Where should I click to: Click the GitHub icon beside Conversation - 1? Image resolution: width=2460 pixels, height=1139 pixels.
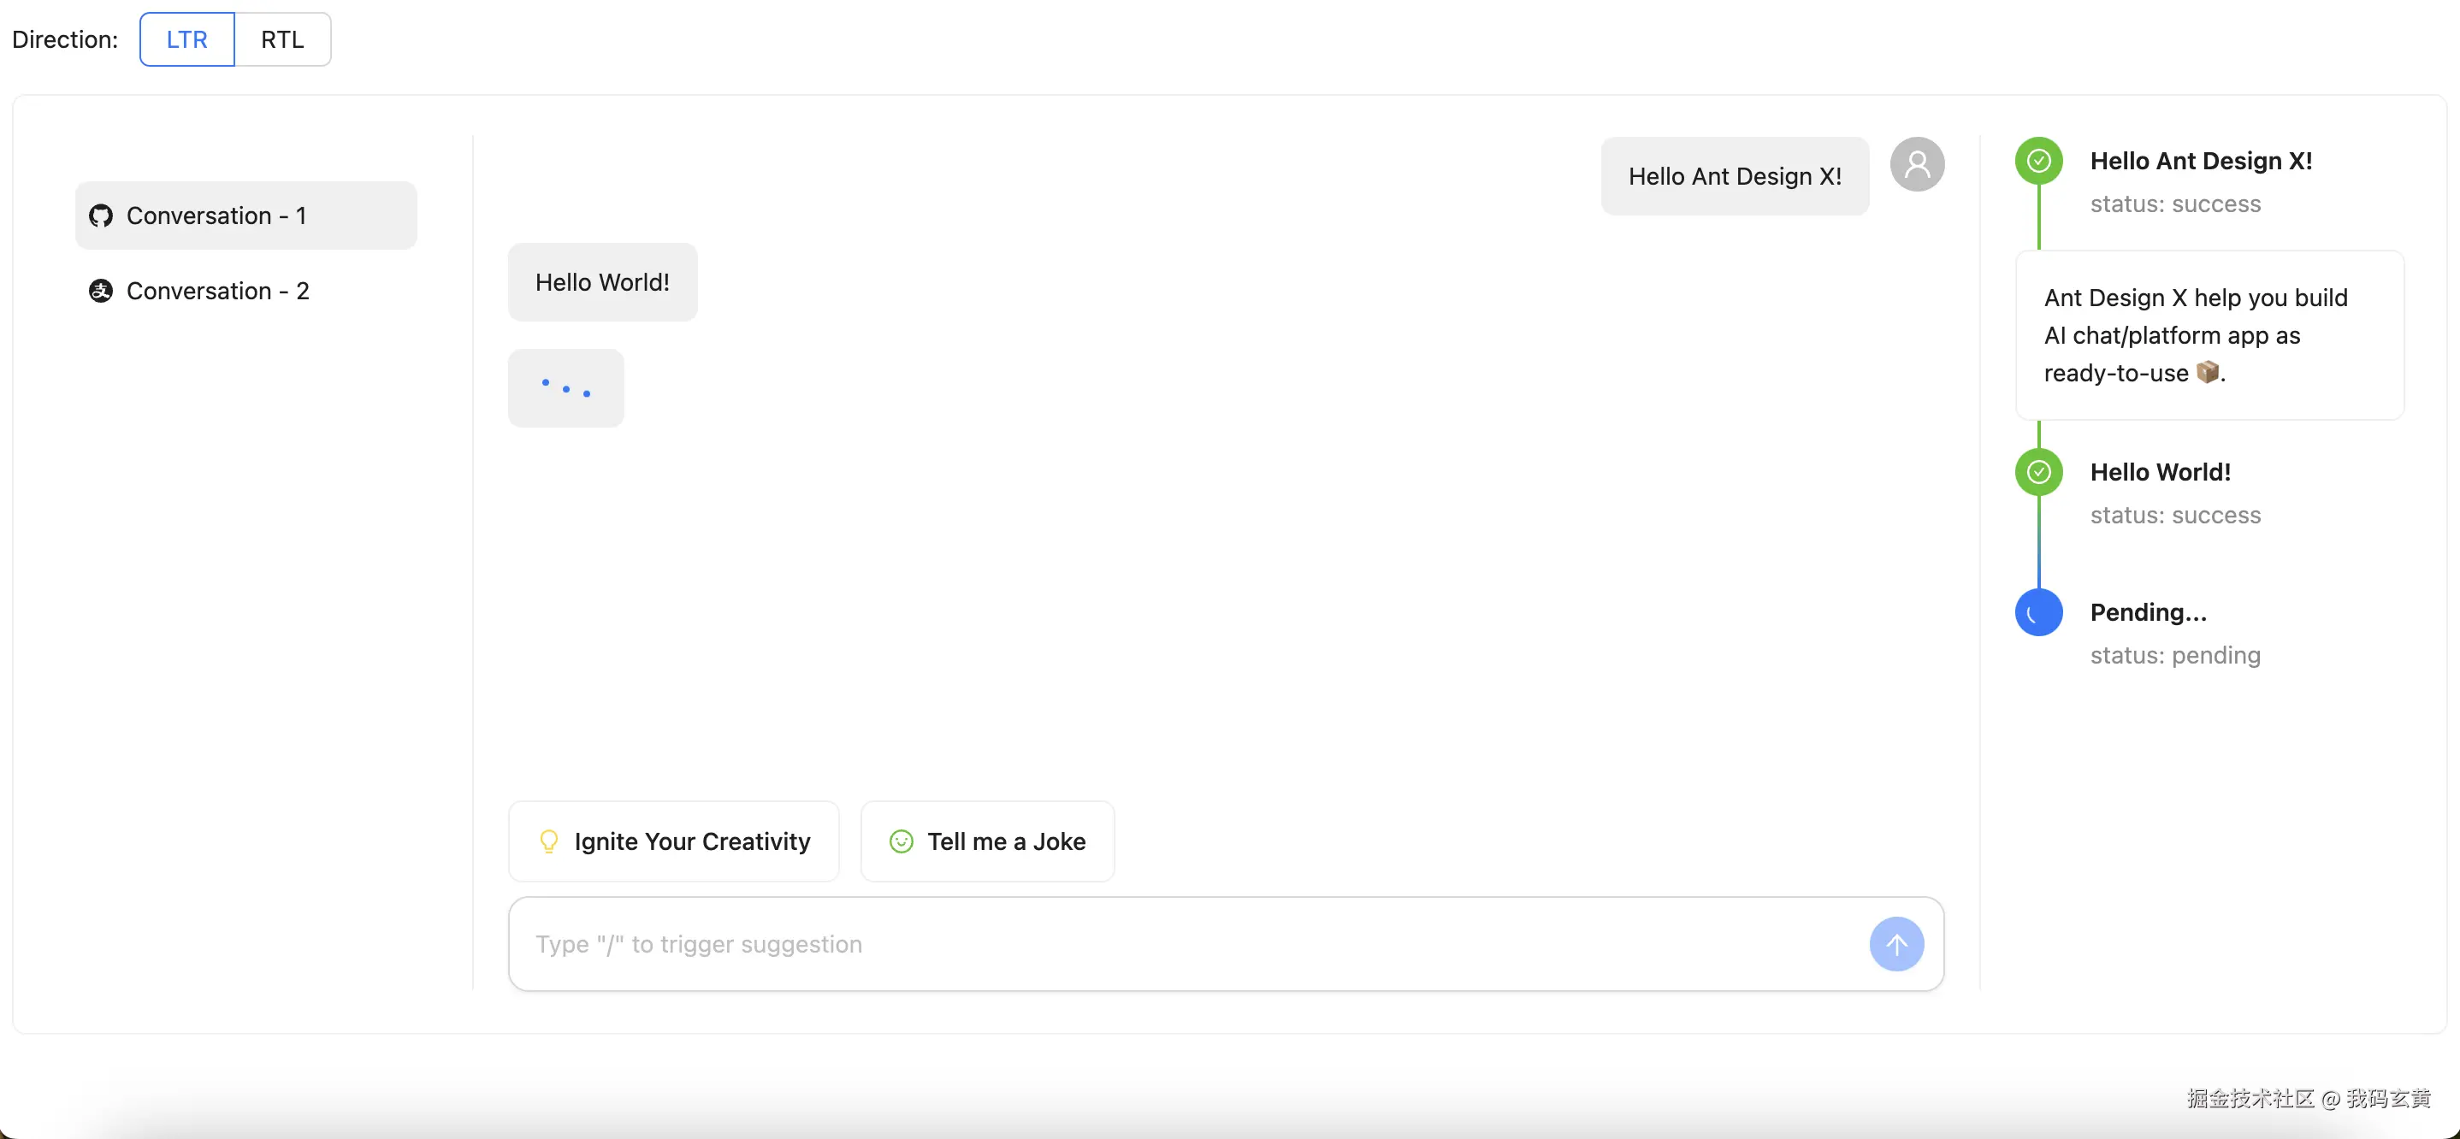point(100,215)
